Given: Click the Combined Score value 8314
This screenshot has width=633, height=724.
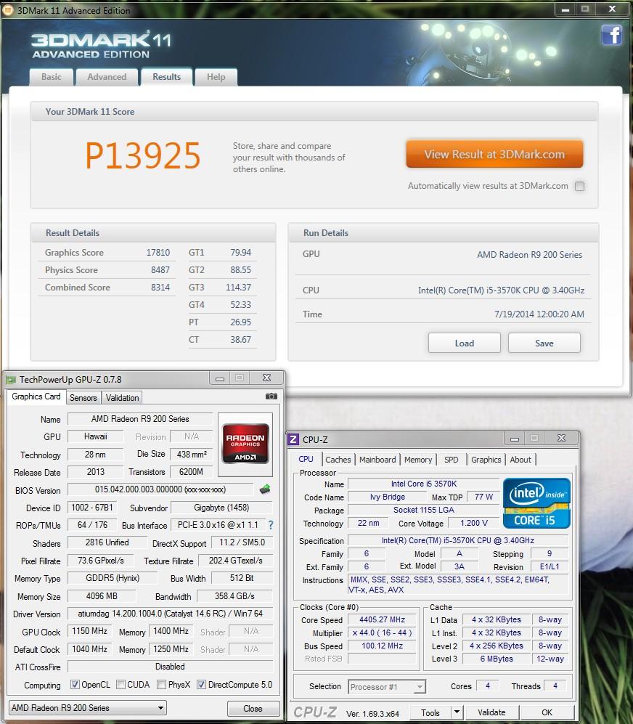Looking at the screenshot, I should pyautogui.click(x=160, y=287).
